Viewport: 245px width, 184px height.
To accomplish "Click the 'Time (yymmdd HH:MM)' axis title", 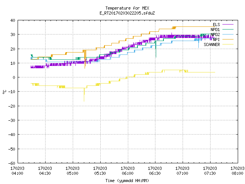I will coord(127,181).
